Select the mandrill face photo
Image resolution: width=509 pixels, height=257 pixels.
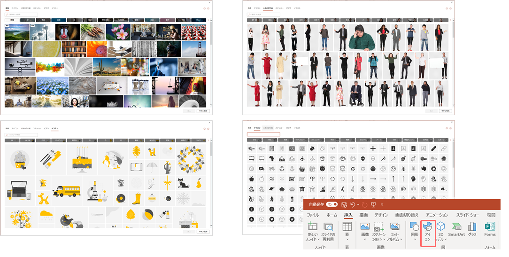[68, 32]
